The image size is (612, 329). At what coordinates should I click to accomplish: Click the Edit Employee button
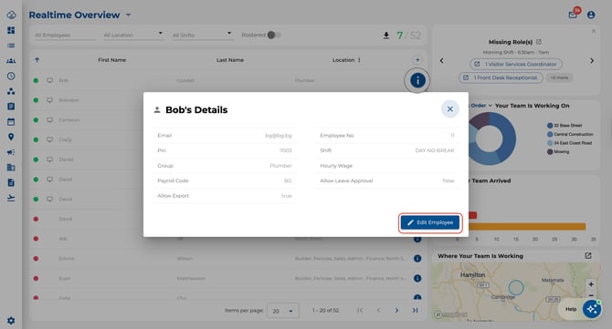coord(430,222)
